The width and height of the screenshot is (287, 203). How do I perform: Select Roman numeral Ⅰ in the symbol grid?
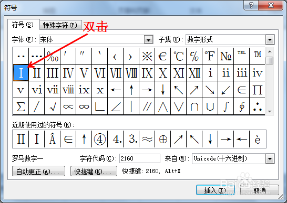[21, 73]
